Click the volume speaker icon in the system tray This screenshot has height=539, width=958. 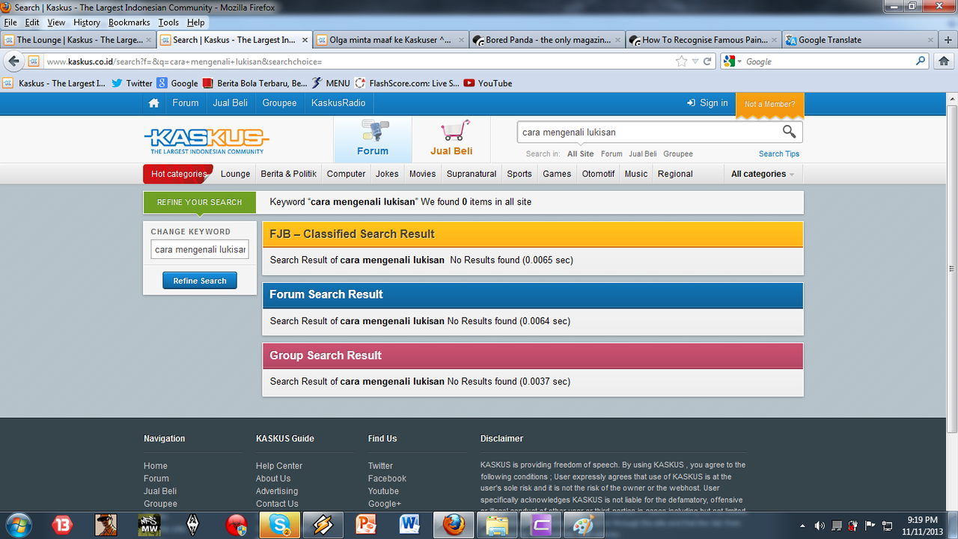click(x=820, y=526)
